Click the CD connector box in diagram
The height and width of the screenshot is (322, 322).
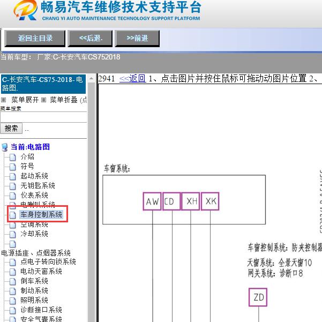pyautogui.click(x=171, y=201)
